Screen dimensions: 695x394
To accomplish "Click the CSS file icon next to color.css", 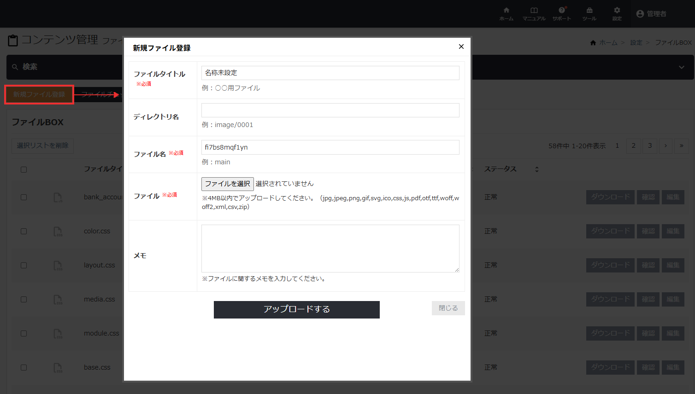I will click(x=58, y=231).
